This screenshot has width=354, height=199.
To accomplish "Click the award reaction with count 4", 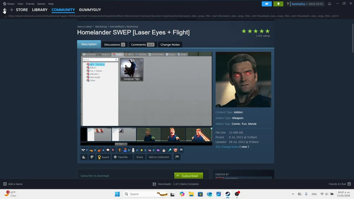I will pyautogui.click(x=101, y=150).
